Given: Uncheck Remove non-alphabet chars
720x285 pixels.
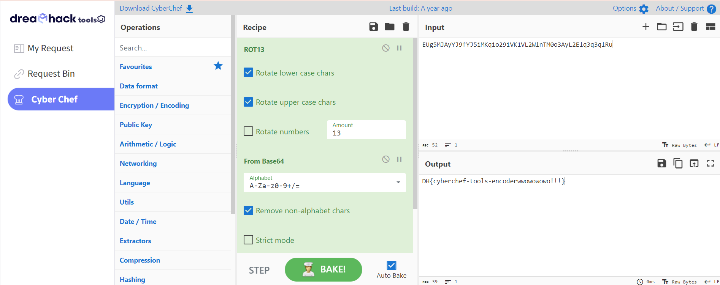Looking at the screenshot, I should [x=248, y=210].
